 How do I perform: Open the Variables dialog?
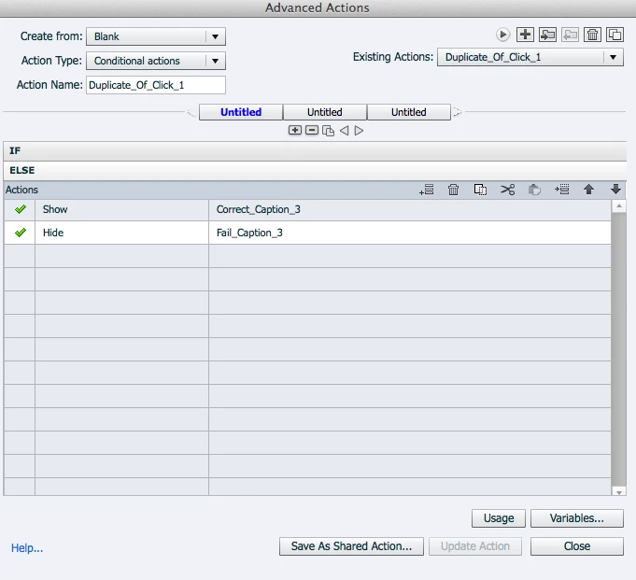pos(577,518)
